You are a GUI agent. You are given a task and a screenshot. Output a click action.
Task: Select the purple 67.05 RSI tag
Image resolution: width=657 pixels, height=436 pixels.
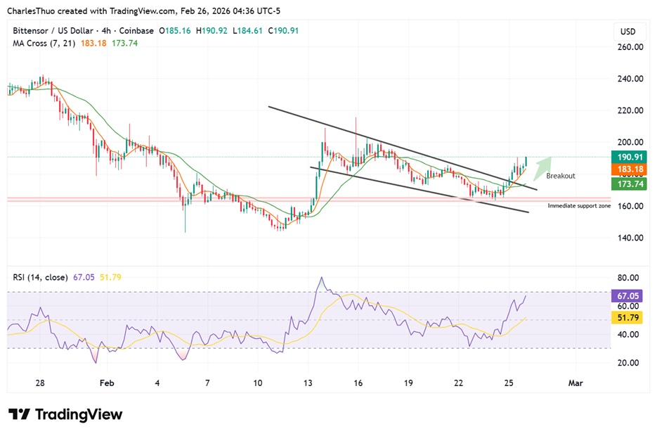(628, 297)
